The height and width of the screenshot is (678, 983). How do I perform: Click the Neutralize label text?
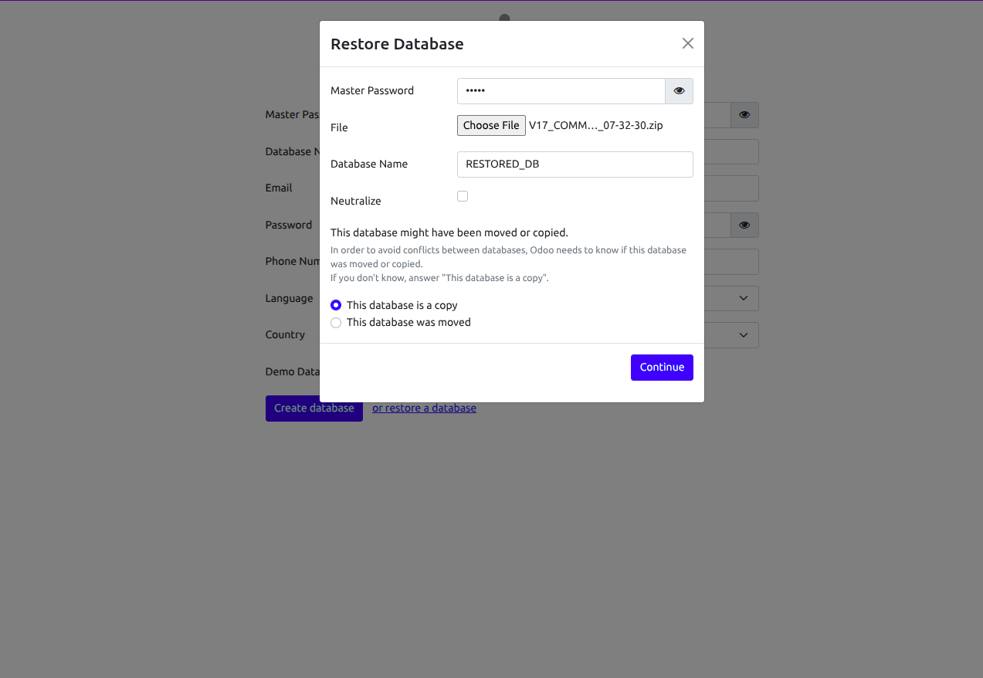click(356, 201)
